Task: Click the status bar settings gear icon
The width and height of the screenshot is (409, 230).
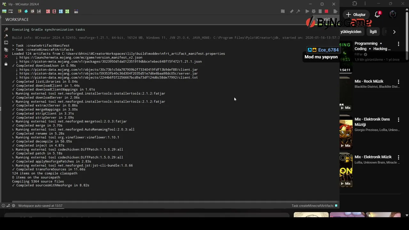Action: 13,206
